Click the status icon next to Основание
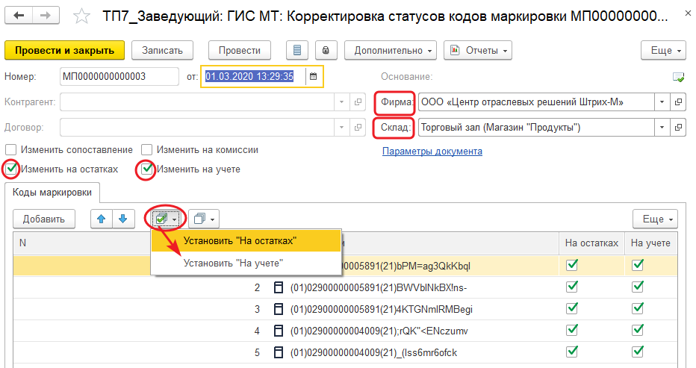Image resolution: width=696 pixels, height=368 pixels. coord(678,77)
